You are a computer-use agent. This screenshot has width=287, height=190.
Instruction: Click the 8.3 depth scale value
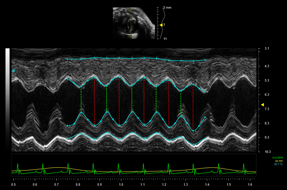(267, 123)
